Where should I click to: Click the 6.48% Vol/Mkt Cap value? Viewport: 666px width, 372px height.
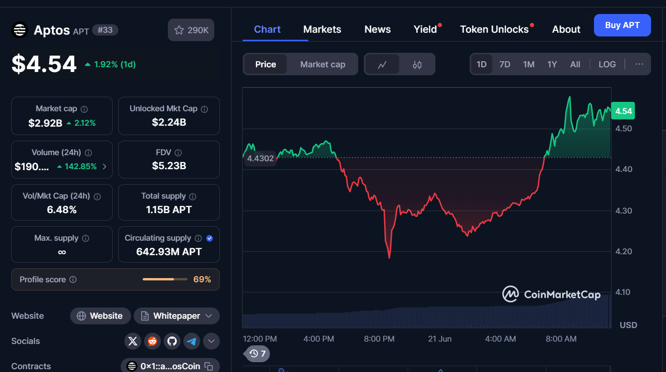pos(62,210)
